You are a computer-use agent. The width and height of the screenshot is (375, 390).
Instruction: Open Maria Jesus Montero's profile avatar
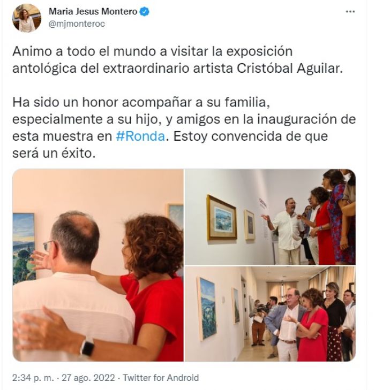[27, 18]
